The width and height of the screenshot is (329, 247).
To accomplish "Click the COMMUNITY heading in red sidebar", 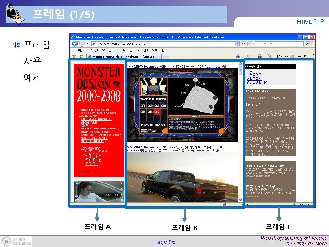I will (90, 148).
